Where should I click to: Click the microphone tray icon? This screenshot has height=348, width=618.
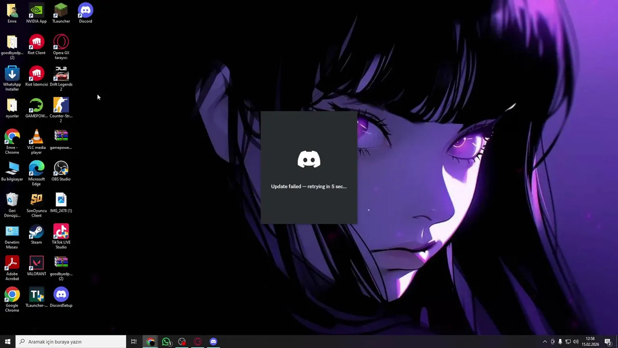pyautogui.click(x=560, y=342)
